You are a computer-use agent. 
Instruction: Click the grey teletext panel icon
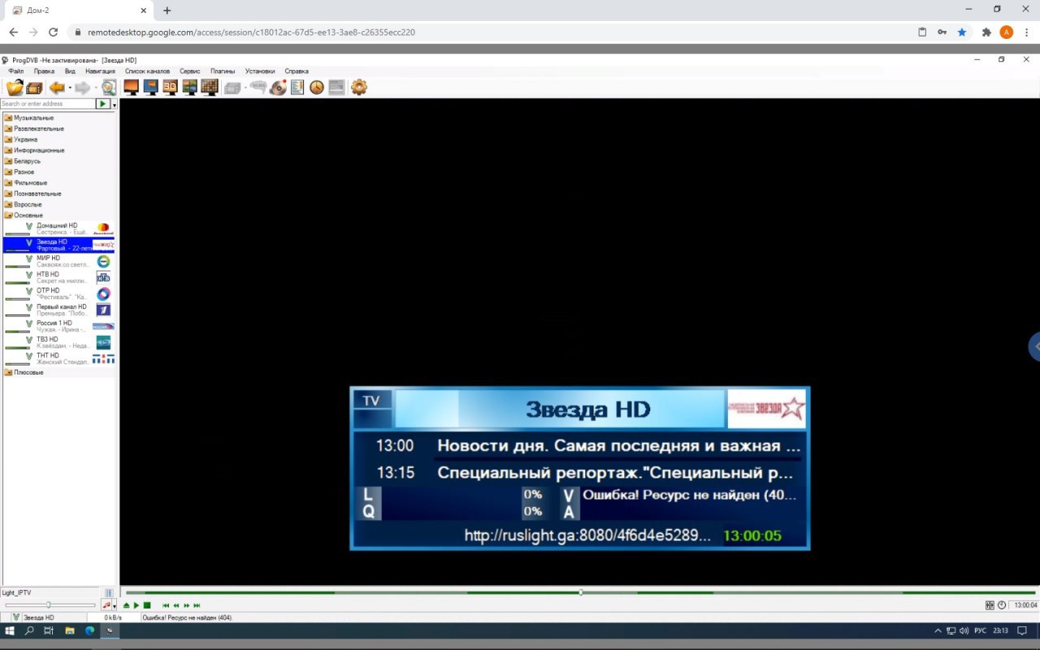tap(336, 88)
